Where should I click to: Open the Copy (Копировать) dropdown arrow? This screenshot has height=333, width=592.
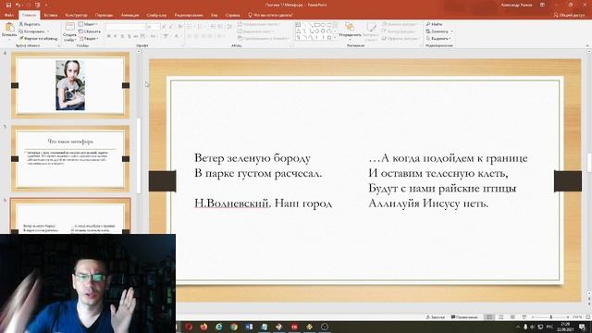pos(48,31)
